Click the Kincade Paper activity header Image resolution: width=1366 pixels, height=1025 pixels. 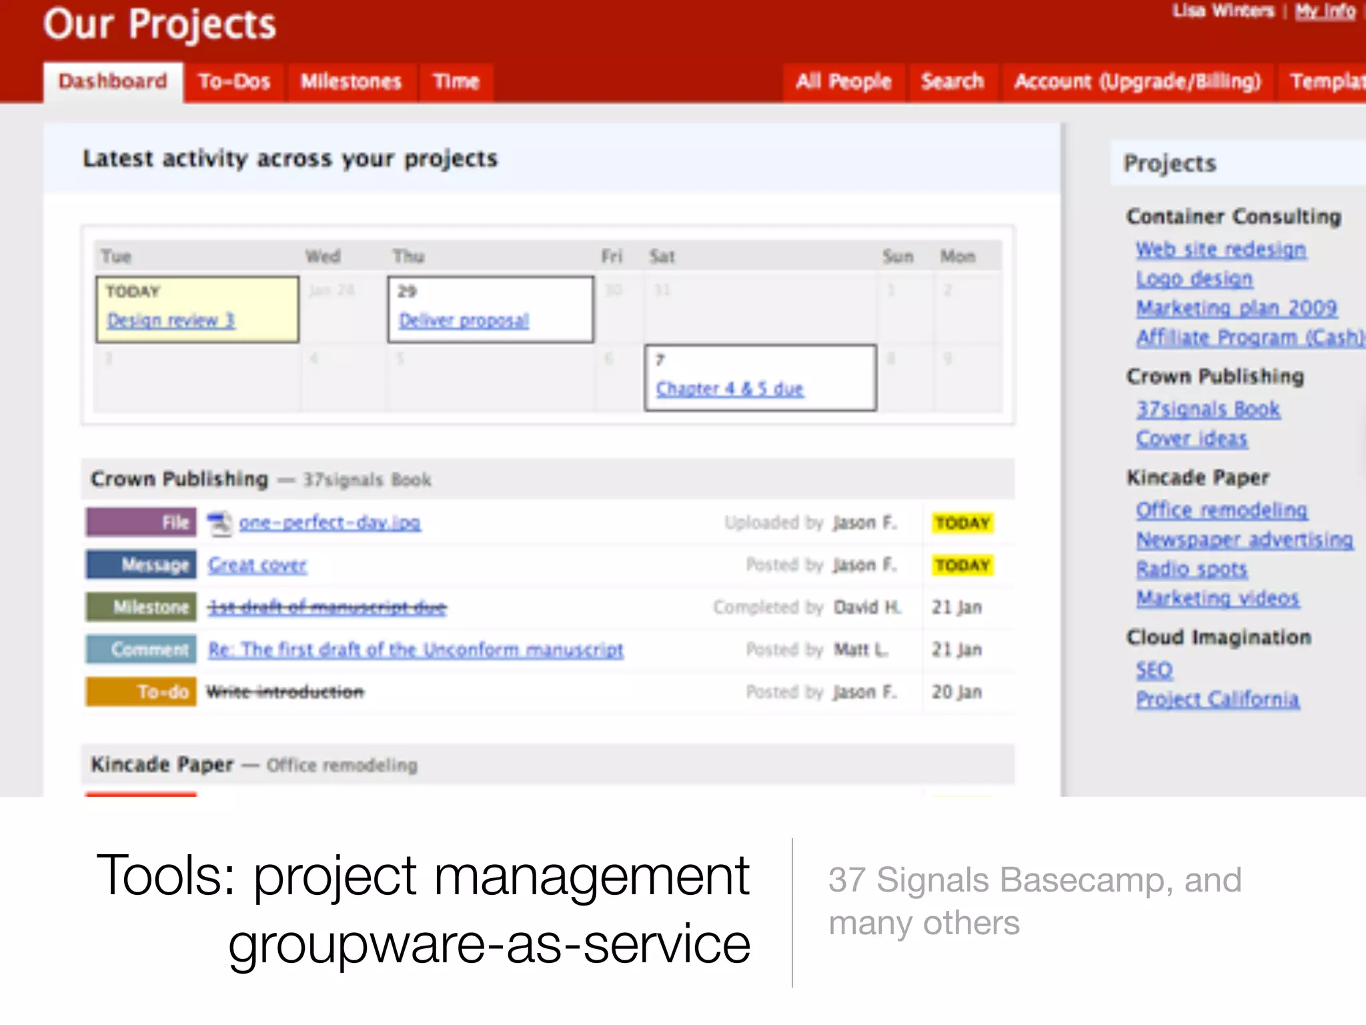[x=548, y=765]
